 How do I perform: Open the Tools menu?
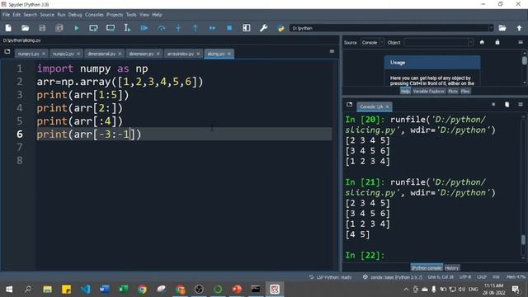pyautogui.click(x=131, y=15)
